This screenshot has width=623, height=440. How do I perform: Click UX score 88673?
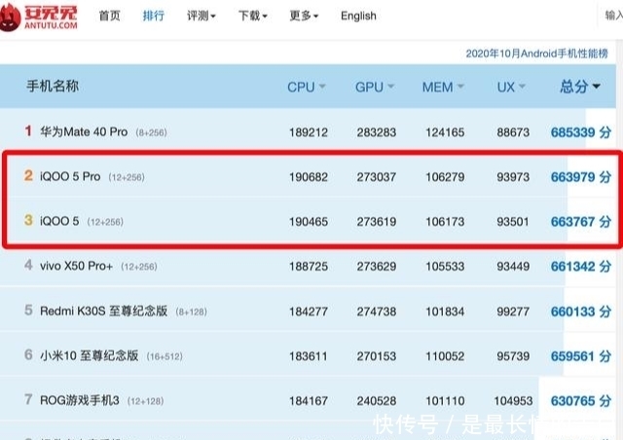[x=513, y=132]
